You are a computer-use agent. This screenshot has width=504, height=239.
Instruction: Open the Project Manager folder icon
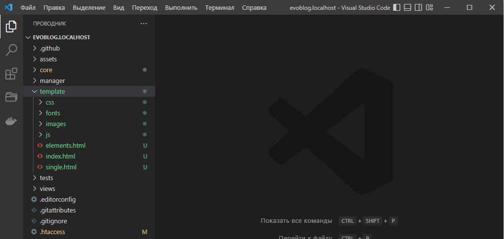tap(11, 97)
